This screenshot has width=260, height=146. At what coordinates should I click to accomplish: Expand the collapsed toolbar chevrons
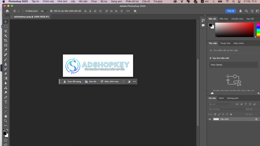tap(4, 15)
